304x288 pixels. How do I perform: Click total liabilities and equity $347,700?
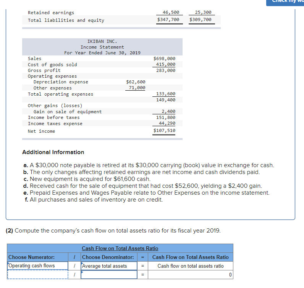pos(168,20)
